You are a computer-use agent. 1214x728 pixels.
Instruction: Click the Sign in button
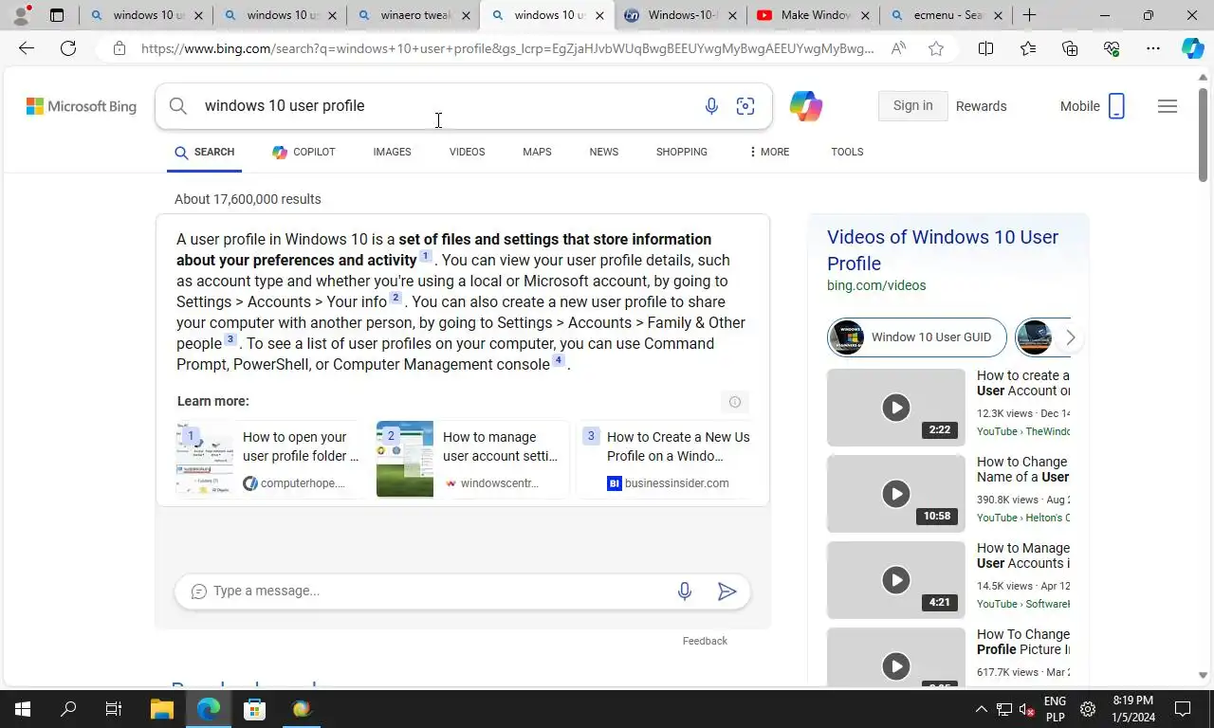pos(912,106)
